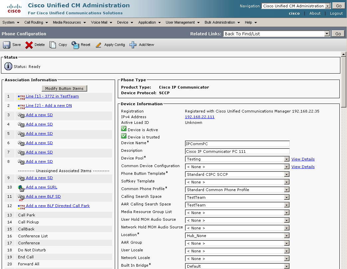This screenshot has height=269, width=347.
Task: Toggle the Device is trusted checkbox
Action: click(x=124, y=136)
